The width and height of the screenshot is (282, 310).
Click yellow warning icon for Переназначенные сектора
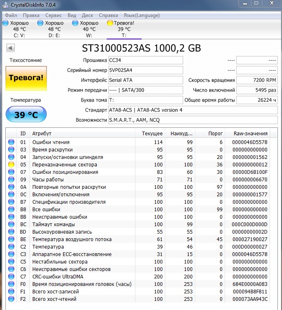coord(11,164)
